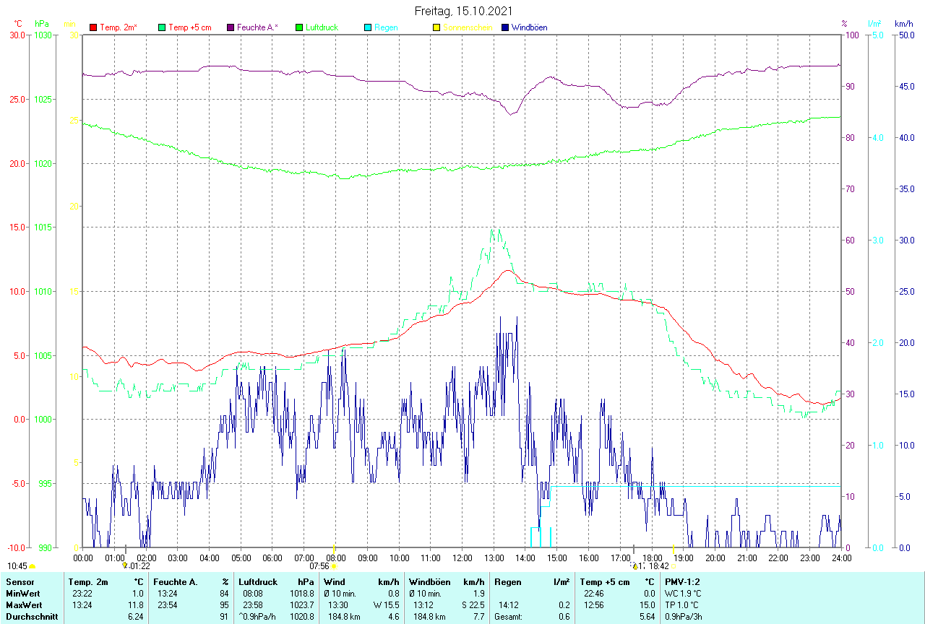
Task: Click the 24:00 time axis label
Action: click(842, 558)
